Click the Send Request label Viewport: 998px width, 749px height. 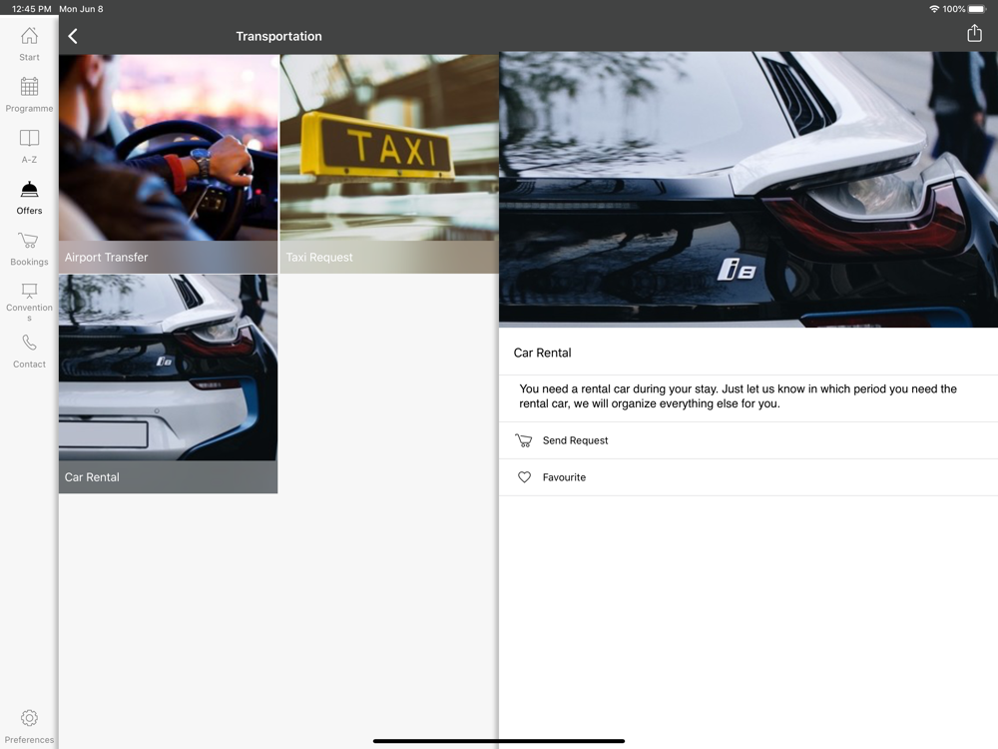click(576, 440)
